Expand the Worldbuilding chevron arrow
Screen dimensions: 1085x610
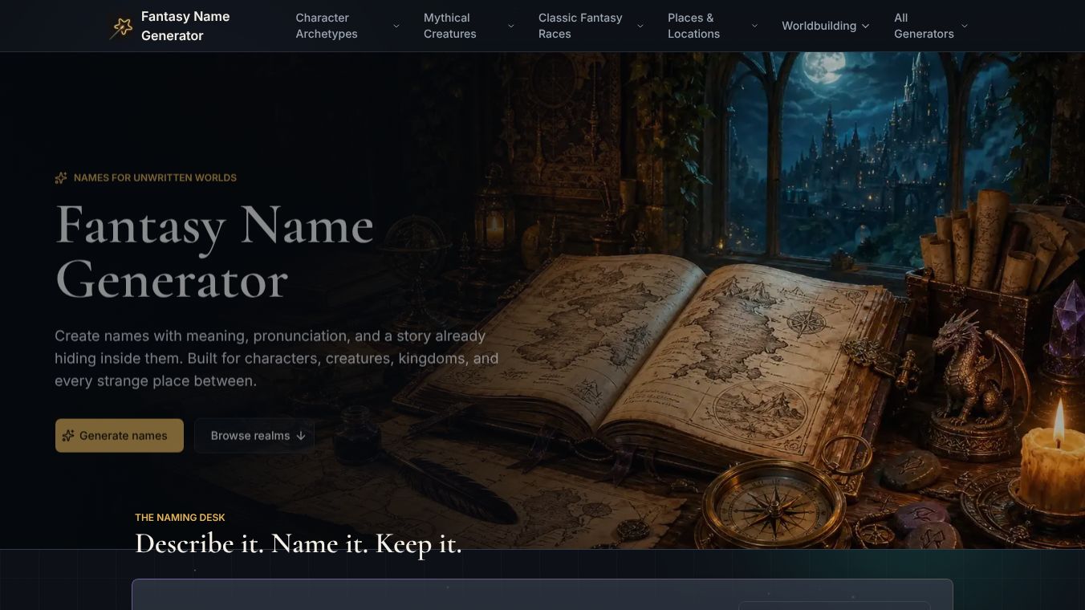[865, 26]
